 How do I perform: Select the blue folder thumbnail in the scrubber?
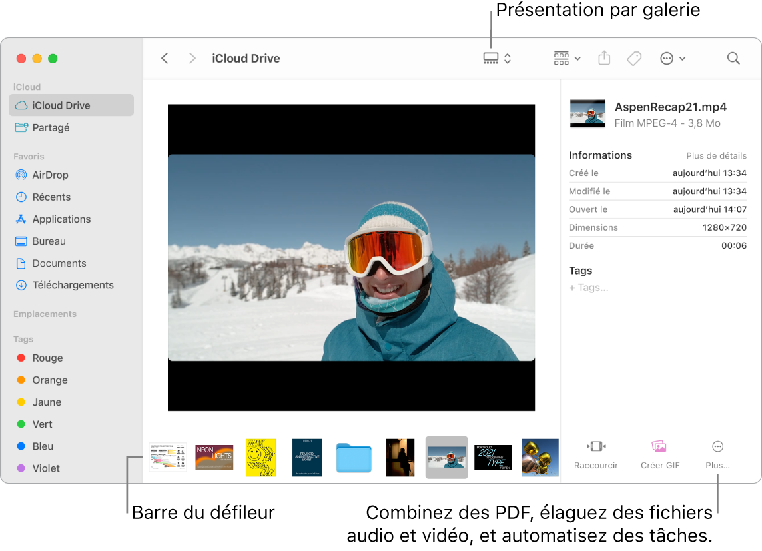pyautogui.click(x=354, y=458)
